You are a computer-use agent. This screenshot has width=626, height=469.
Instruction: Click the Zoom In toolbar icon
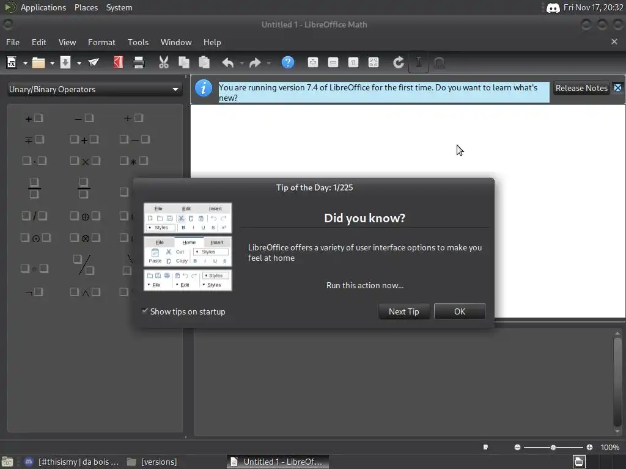pos(313,62)
